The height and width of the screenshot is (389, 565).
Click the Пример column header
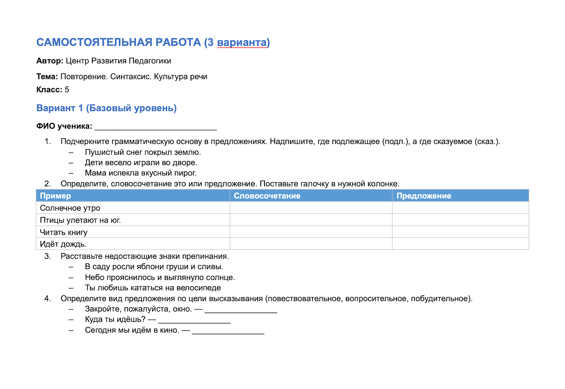[x=133, y=196]
